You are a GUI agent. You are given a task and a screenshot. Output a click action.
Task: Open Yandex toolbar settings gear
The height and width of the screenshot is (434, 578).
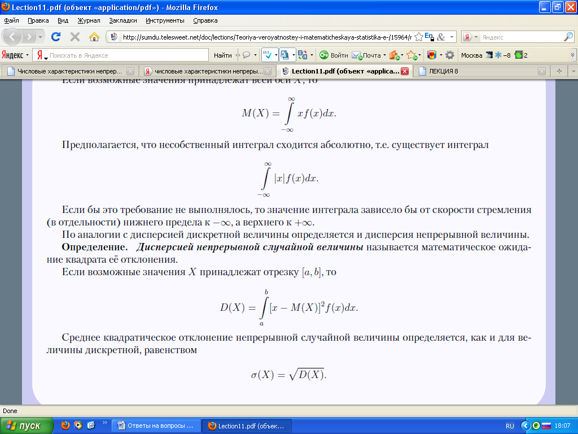point(450,55)
